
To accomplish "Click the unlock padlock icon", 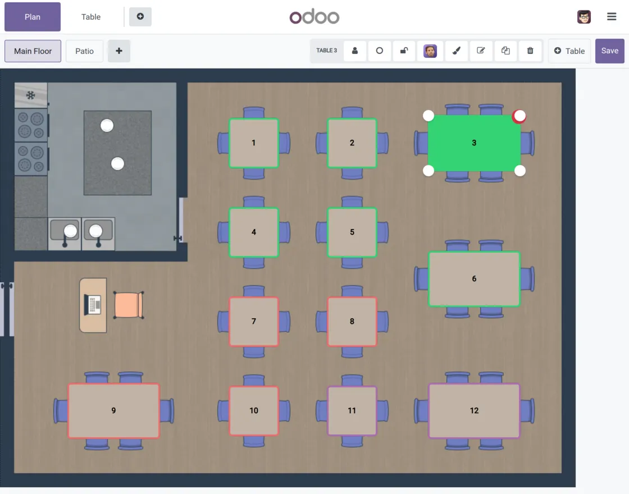I will point(404,51).
